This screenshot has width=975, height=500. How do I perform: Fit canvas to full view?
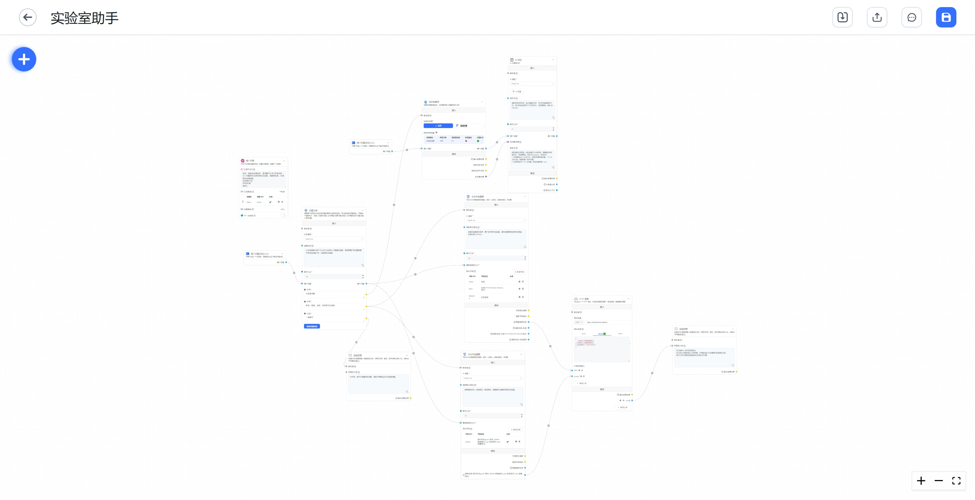pos(956,481)
